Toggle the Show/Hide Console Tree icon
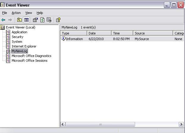Image resolution: width=185 pixels, height=133 pixels. (26, 20)
